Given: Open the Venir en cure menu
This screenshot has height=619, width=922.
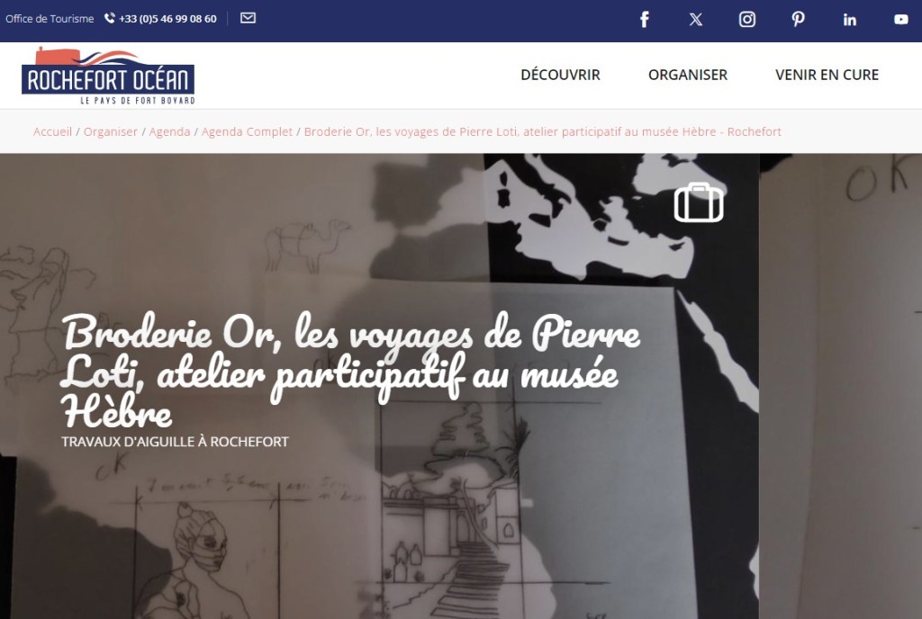Looking at the screenshot, I should (827, 75).
